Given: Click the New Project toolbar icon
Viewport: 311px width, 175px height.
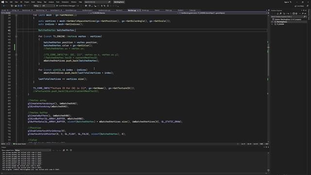Looking at the screenshot, I should click(12, 6).
